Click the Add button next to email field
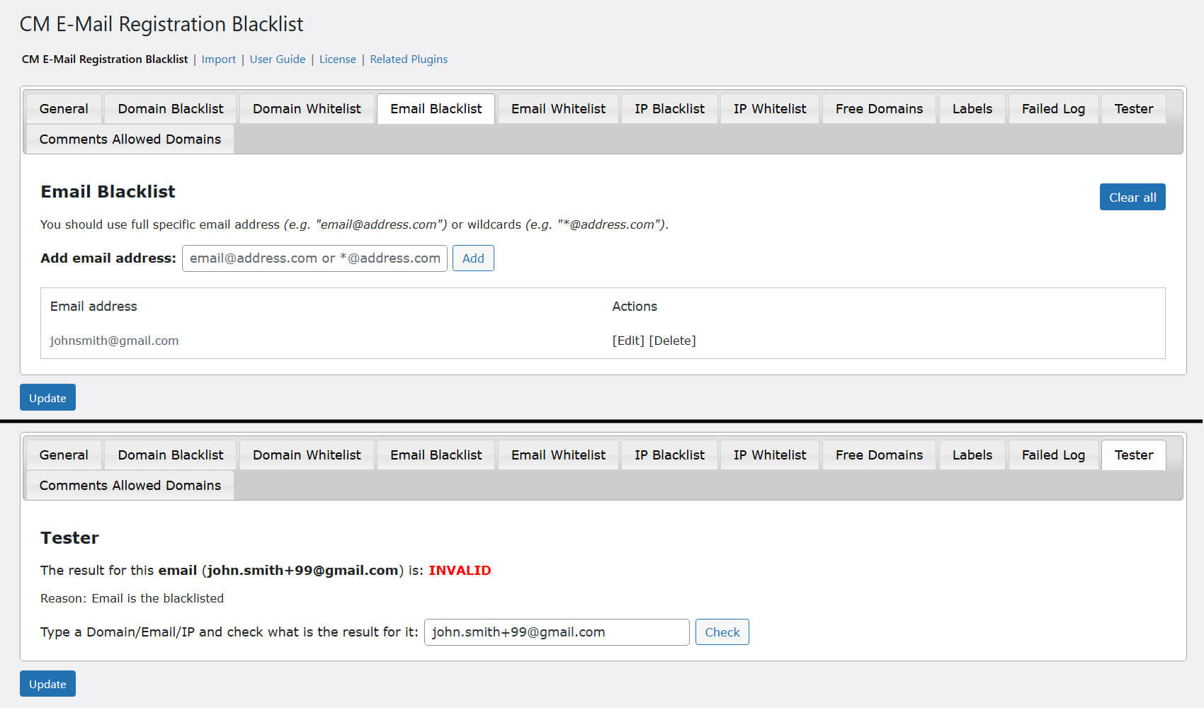Viewport: 1204px width, 708px height. (x=473, y=258)
